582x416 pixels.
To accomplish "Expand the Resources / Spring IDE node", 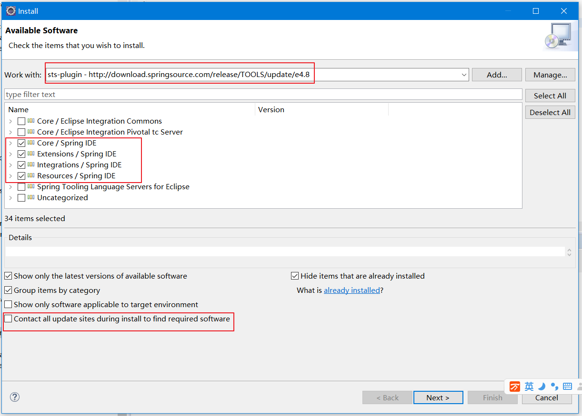I will (10, 176).
